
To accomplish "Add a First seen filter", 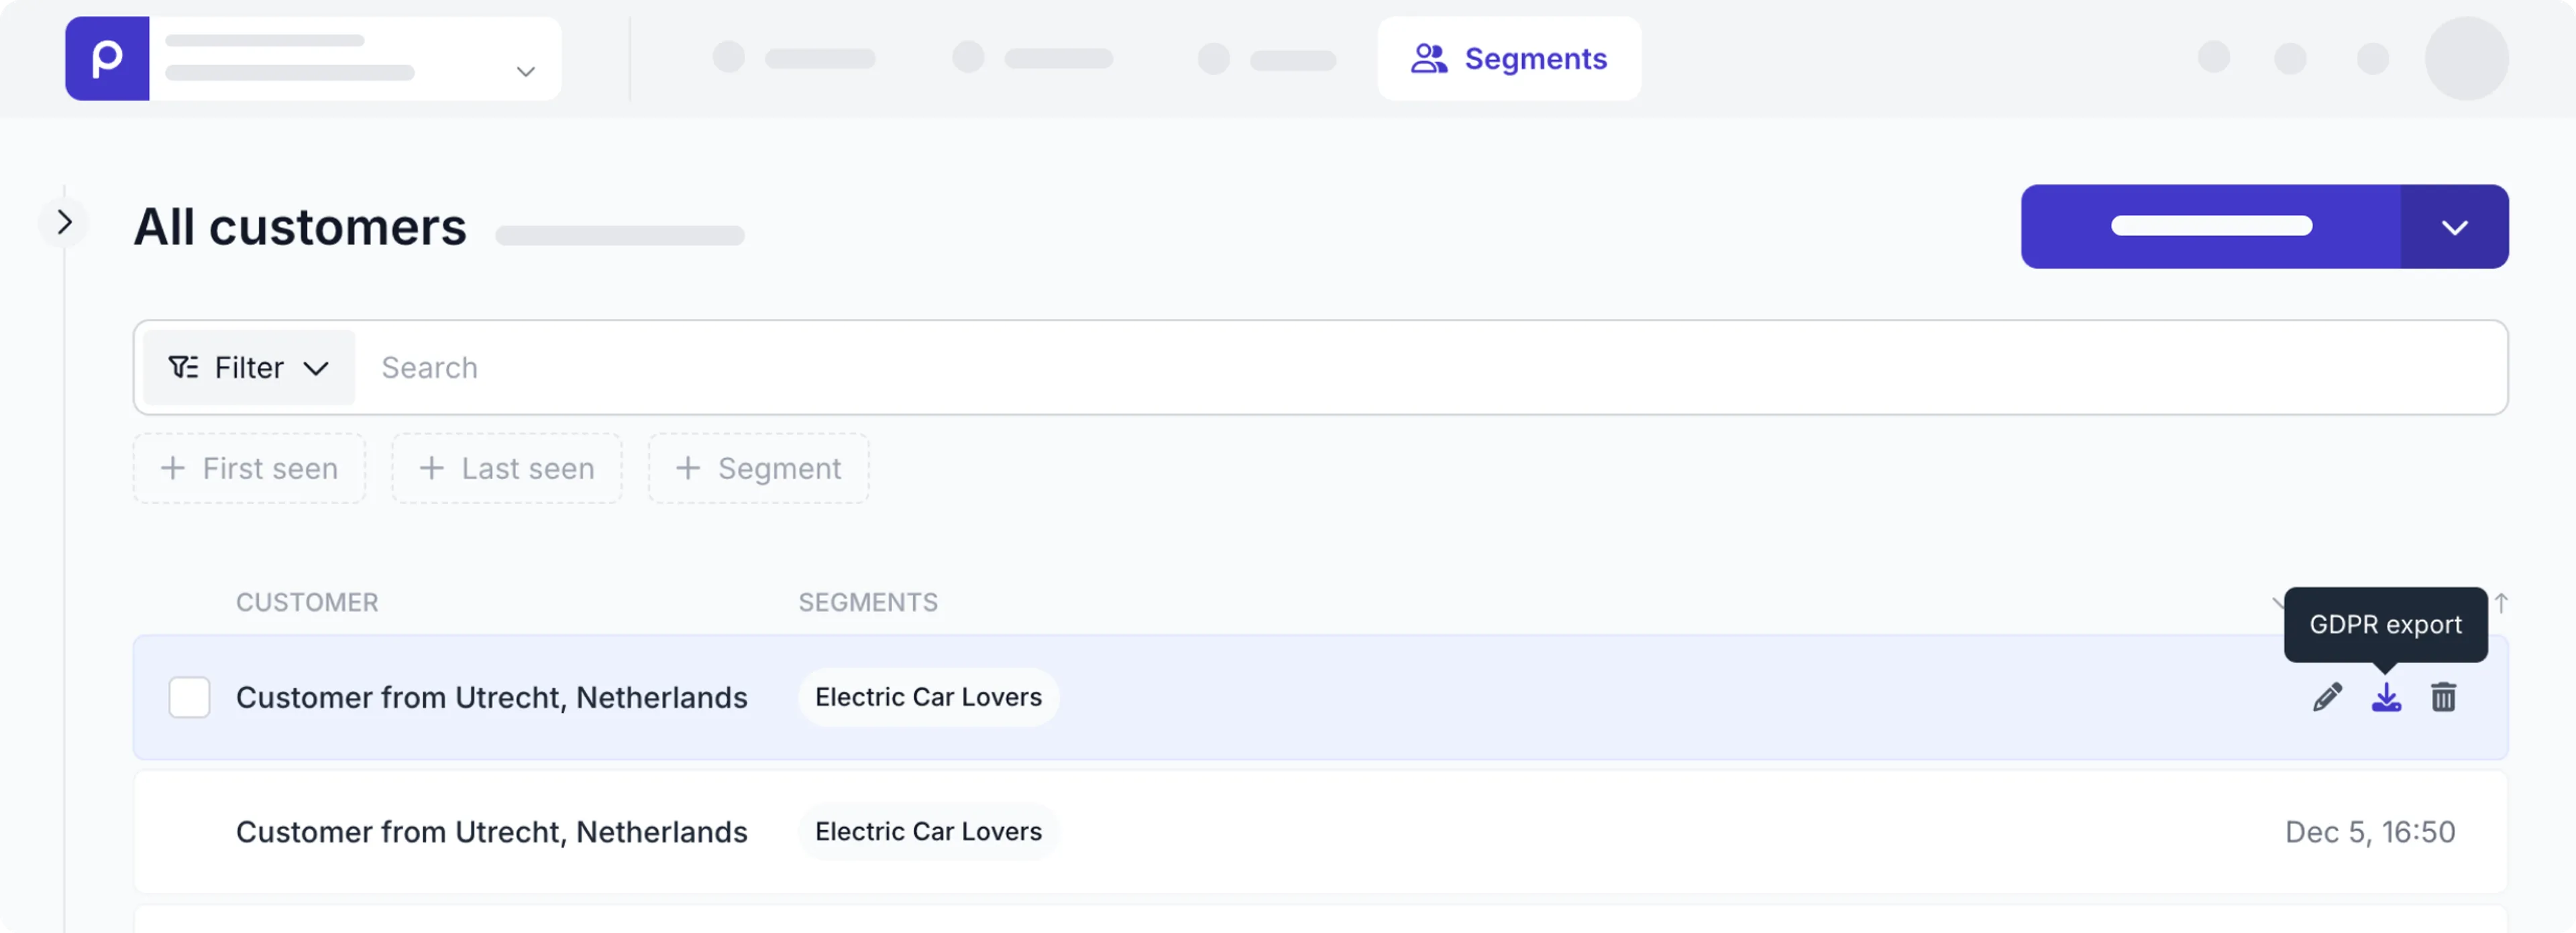I will pos(250,469).
